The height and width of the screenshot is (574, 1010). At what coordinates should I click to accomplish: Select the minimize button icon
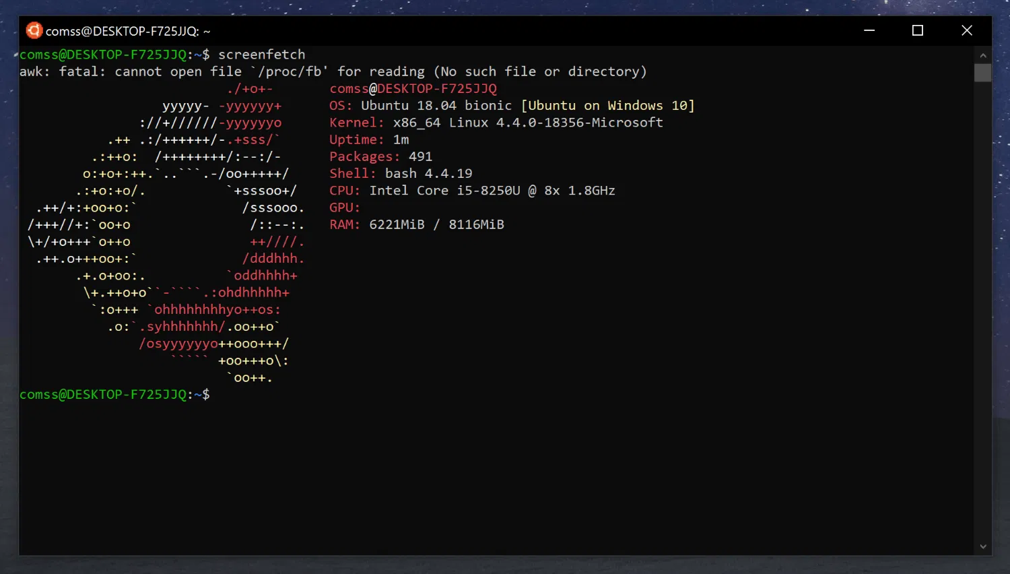click(869, 30)
